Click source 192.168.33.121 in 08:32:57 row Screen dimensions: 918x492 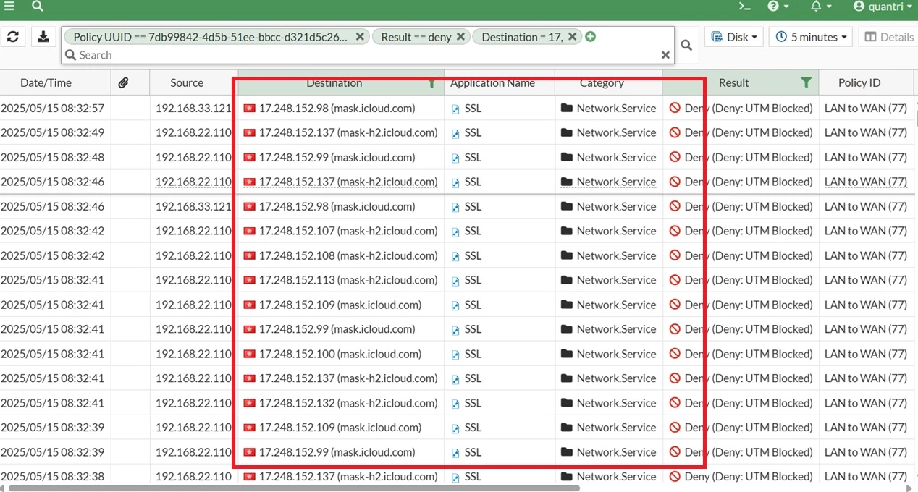(x=193, y=109)
